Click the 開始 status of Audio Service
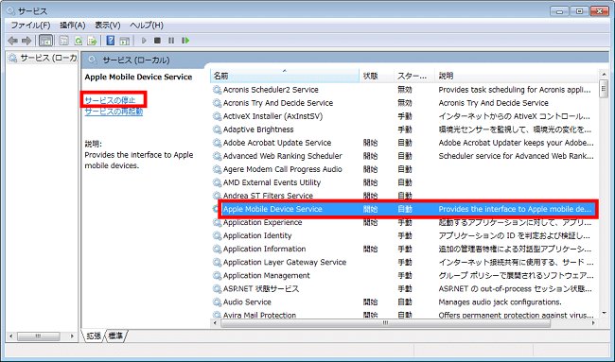This screenshot has width=615, height=362. (x=370, y=302)
